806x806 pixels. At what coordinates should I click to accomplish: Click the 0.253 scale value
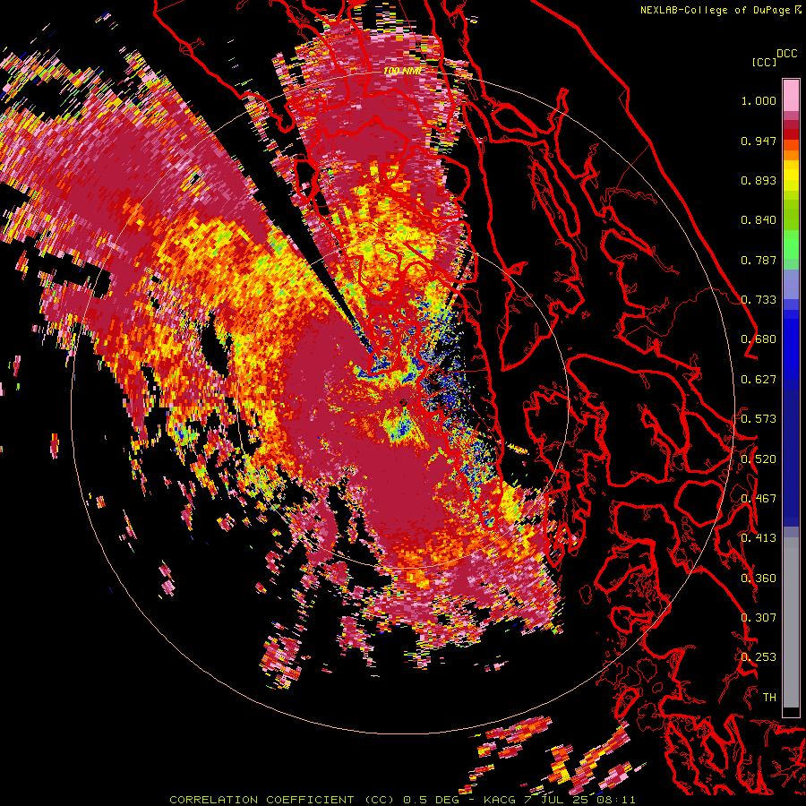759,657
